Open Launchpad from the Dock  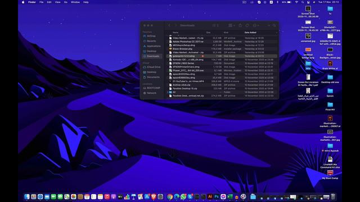(x=34, y=196)
